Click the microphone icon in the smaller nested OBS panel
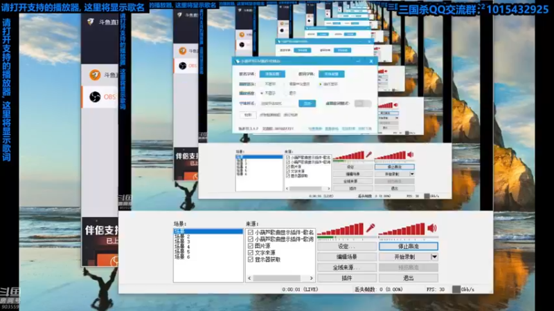 tap(368, 154)
